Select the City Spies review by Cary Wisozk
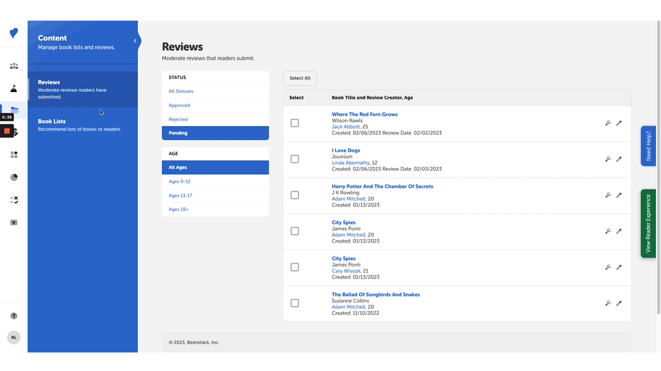Screen dimensions: 661x371 coord(295,267)
